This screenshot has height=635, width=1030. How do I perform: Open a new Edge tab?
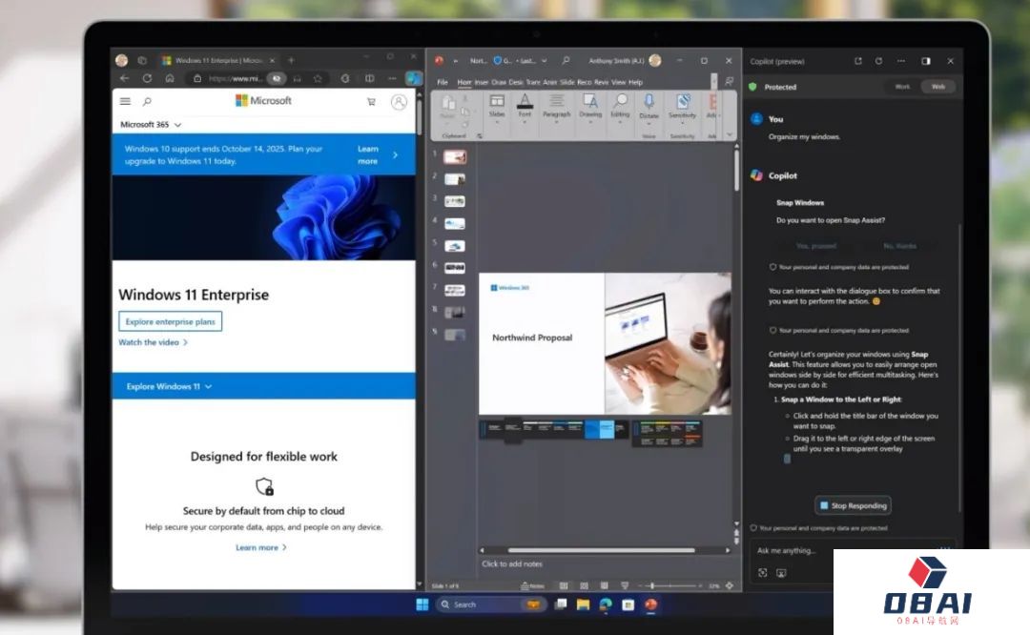[291, 60]
